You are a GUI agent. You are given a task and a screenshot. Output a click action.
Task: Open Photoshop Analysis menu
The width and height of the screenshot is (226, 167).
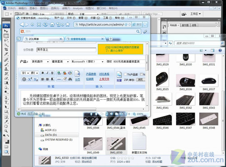point(78,8)
